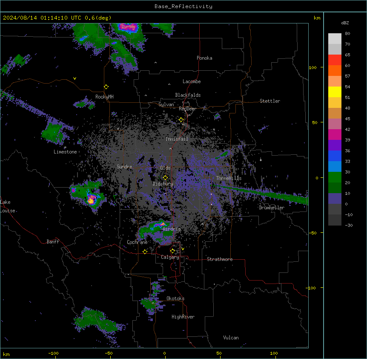Image resolution: width=367 pixels, height=359 pixels.
Task: Click the white caret marker west of Lacombe
Action: 169,84
